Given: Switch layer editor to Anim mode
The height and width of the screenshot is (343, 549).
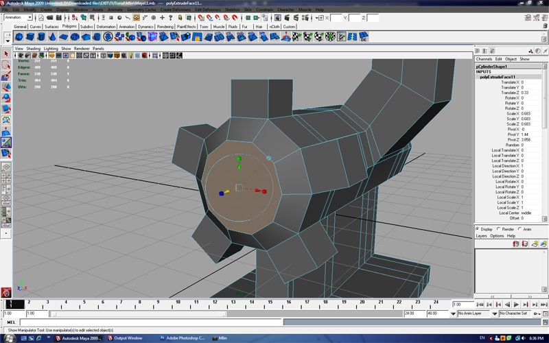Looking at the screenshot, I should click(x=520, y=229).
